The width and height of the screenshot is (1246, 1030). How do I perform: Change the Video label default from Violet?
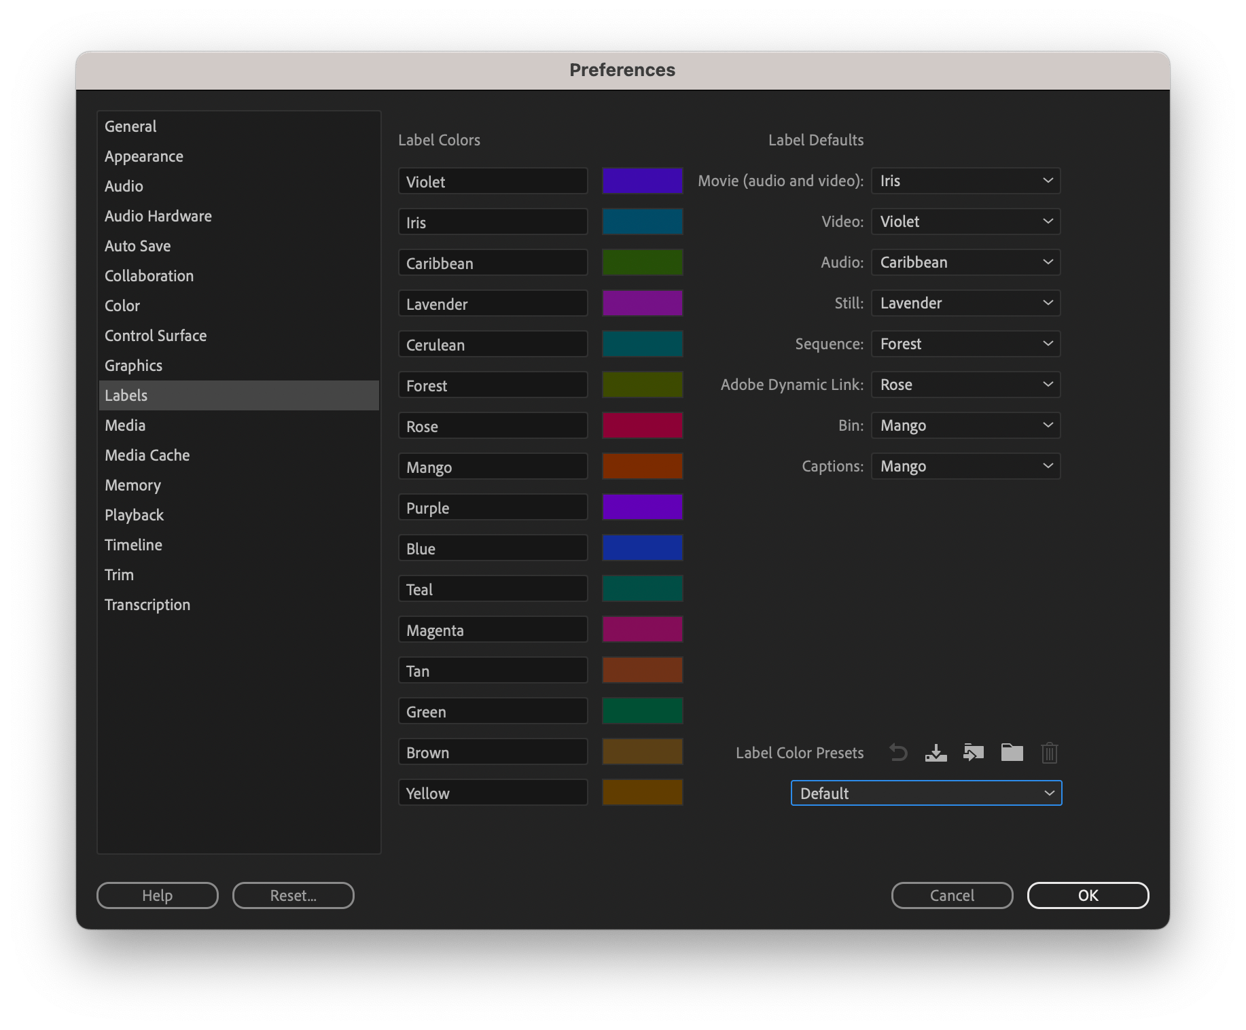point(965,221)
